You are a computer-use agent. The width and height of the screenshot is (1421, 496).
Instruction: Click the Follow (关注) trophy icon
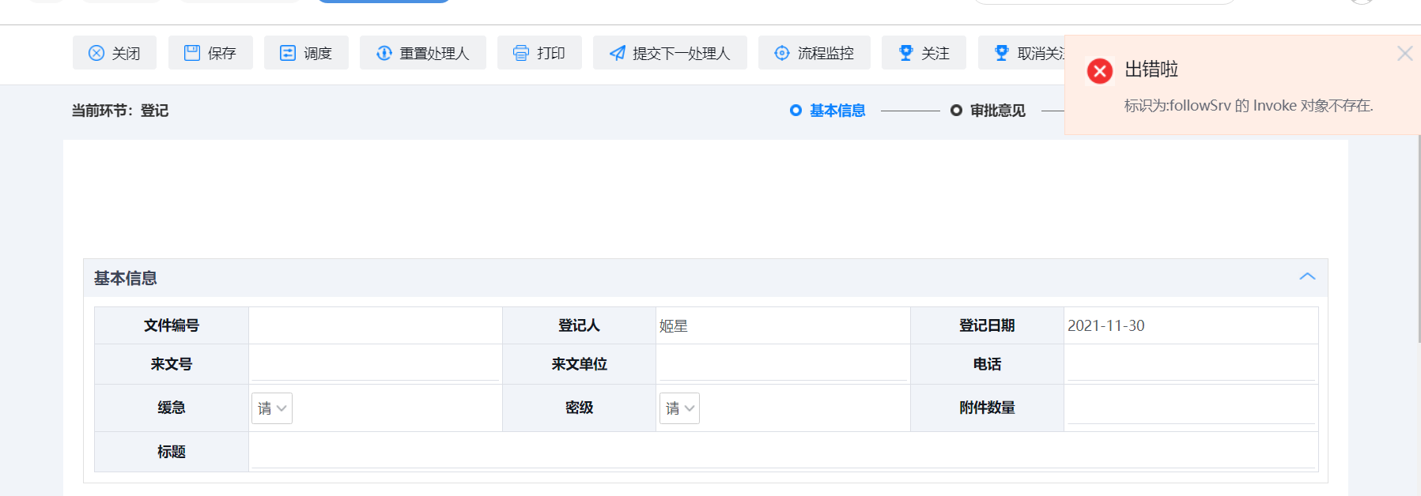click(906, 53)
